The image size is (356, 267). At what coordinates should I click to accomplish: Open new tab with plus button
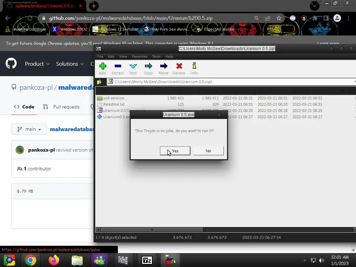(x=94, y=6)
